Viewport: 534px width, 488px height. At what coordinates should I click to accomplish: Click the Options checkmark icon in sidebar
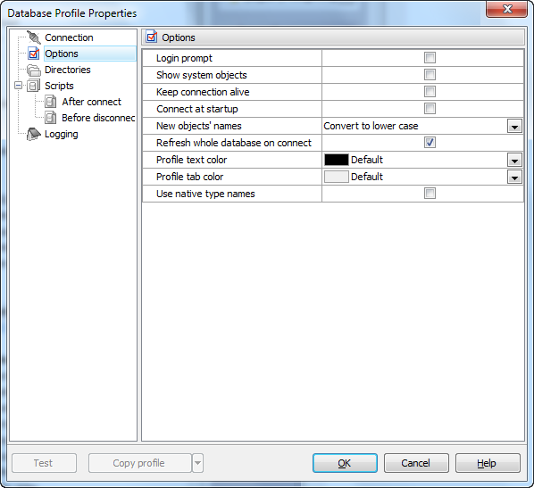coord(34,54)
